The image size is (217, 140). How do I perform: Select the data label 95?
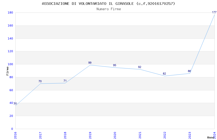point(115,65)
